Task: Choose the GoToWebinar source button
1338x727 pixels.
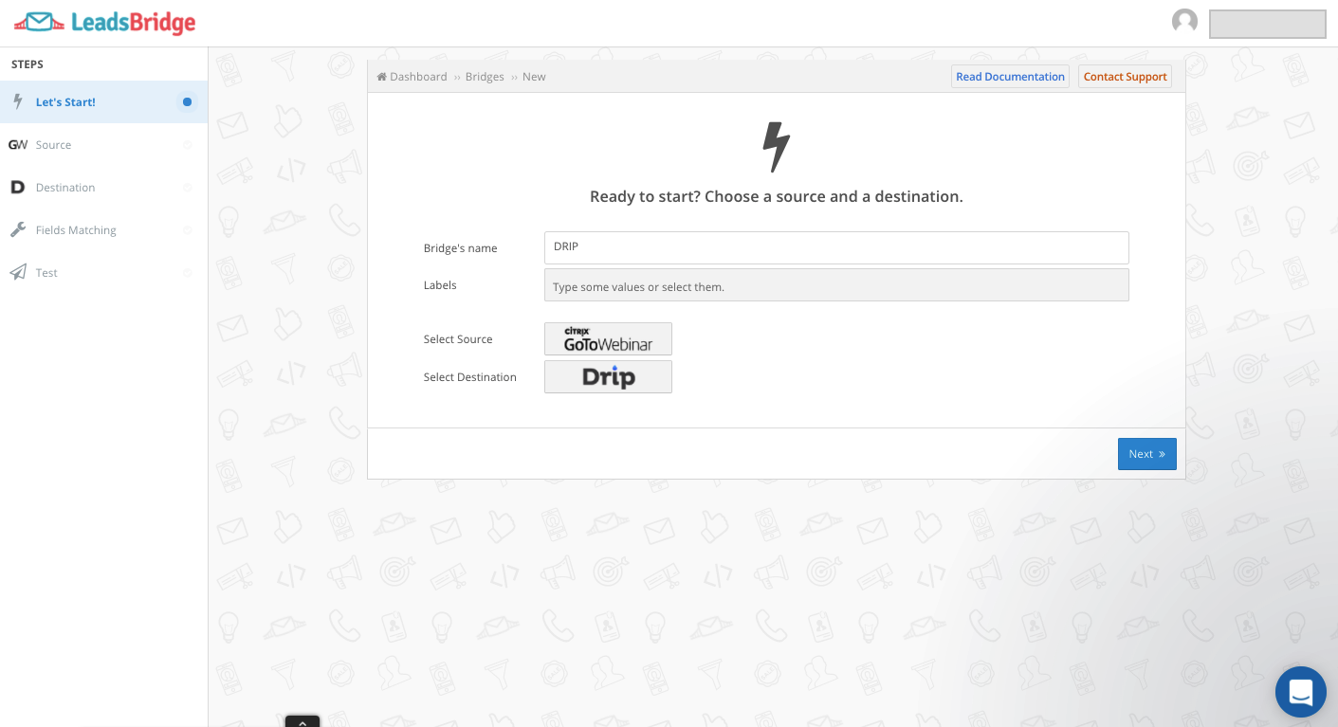Action: pyautogui.click(x=608, y=338)
